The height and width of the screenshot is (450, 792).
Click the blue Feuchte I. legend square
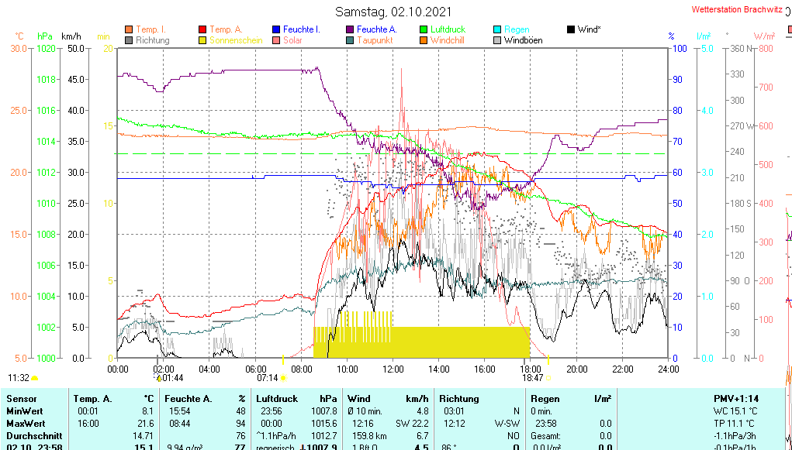coord(276,29)
